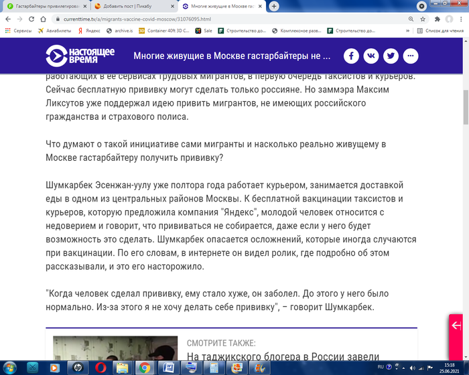469x375 pixels.
Task: Select the Многие живущие в Москве tab
Action: pos(222,6)
